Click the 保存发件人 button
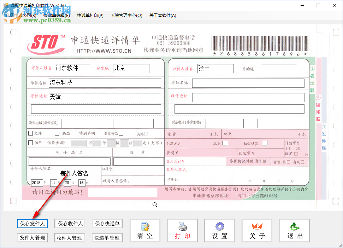This screenshot has height=248, width=343. tap(32, 224)
